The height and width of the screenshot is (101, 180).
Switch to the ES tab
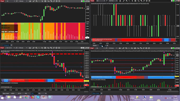tap(39, 93)
